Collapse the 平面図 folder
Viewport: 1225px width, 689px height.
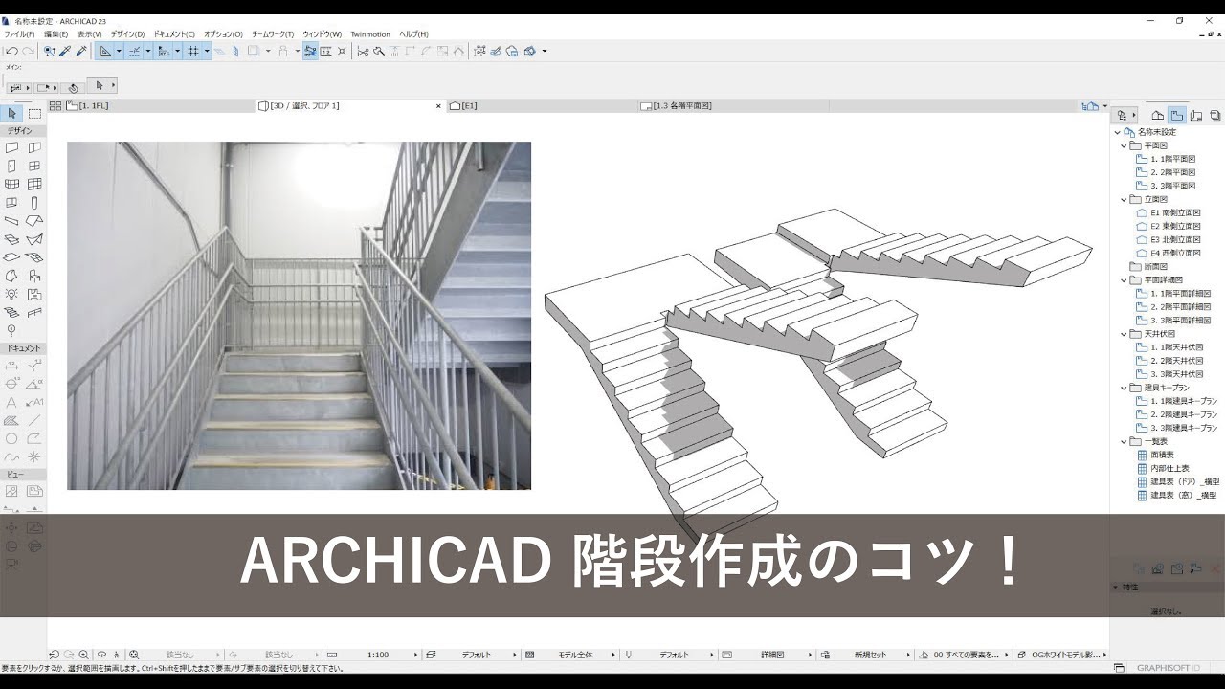point(1124,145)
